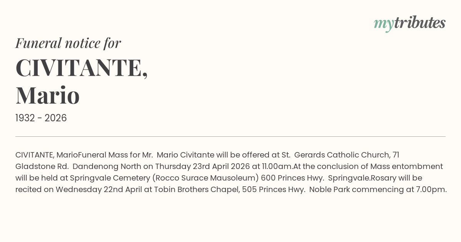Click the mytributes logo
Viewport: 461px width, 242px height.
[x=410, y=23]
